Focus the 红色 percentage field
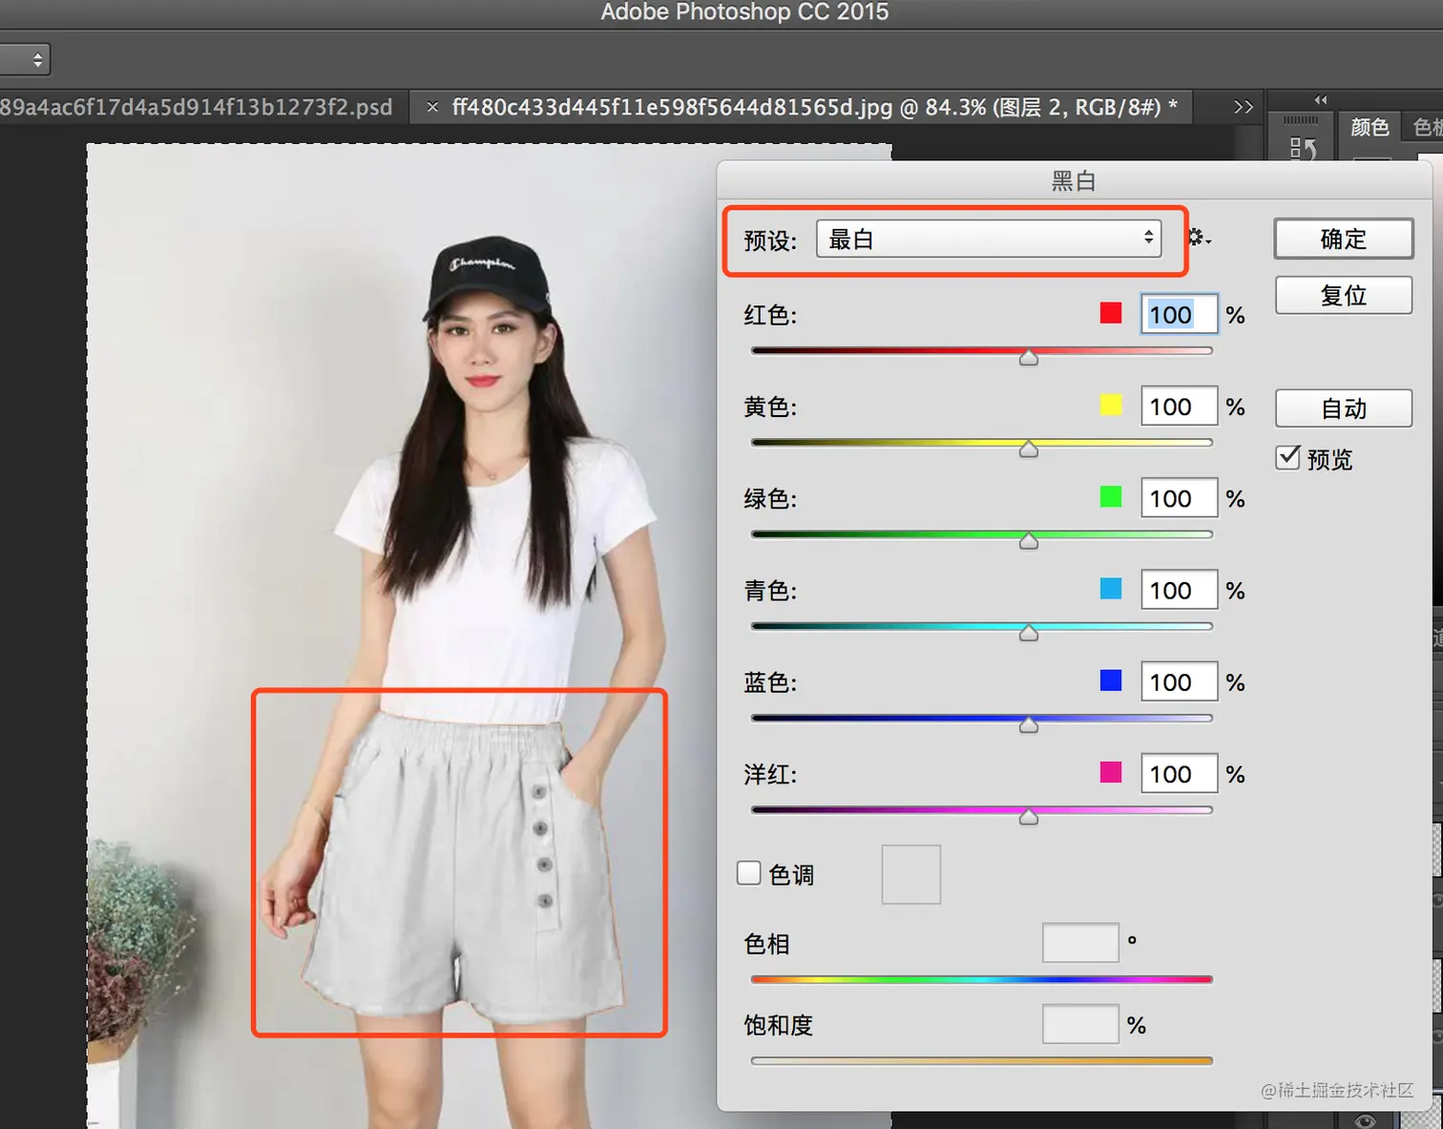 (1180, 314)
